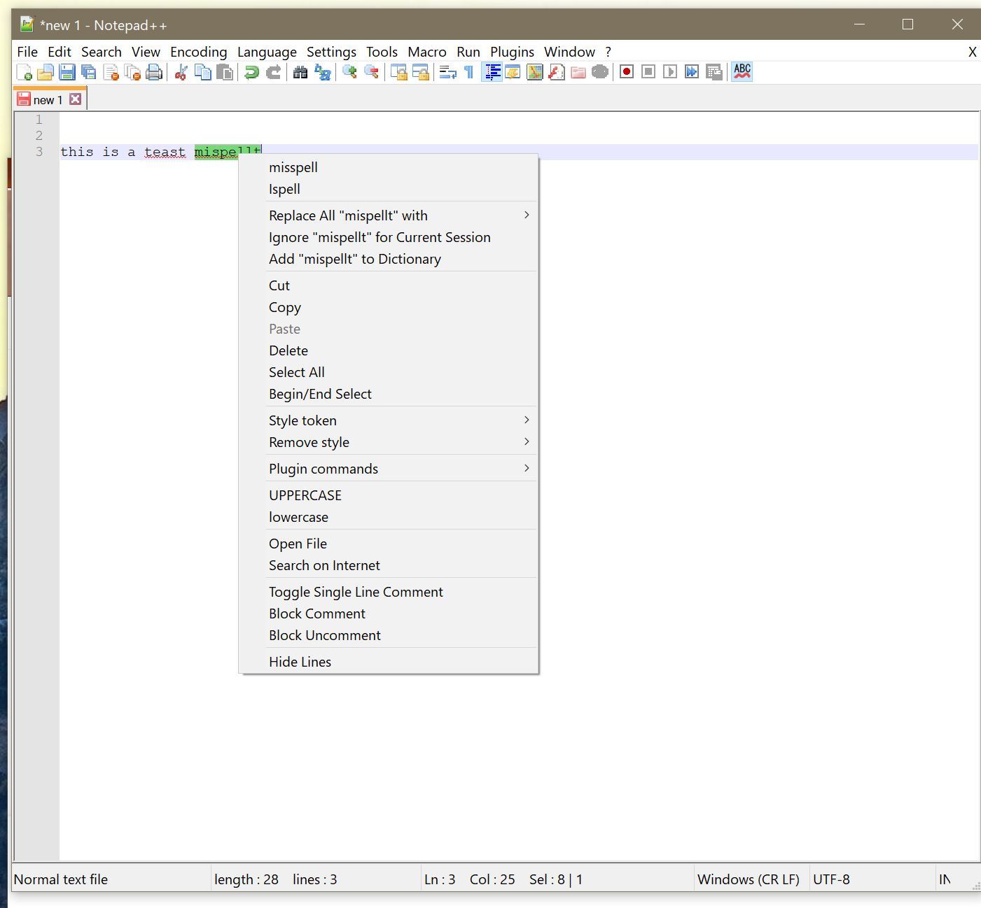
Task: Open the Encoding menu
Action: point(199,52)
